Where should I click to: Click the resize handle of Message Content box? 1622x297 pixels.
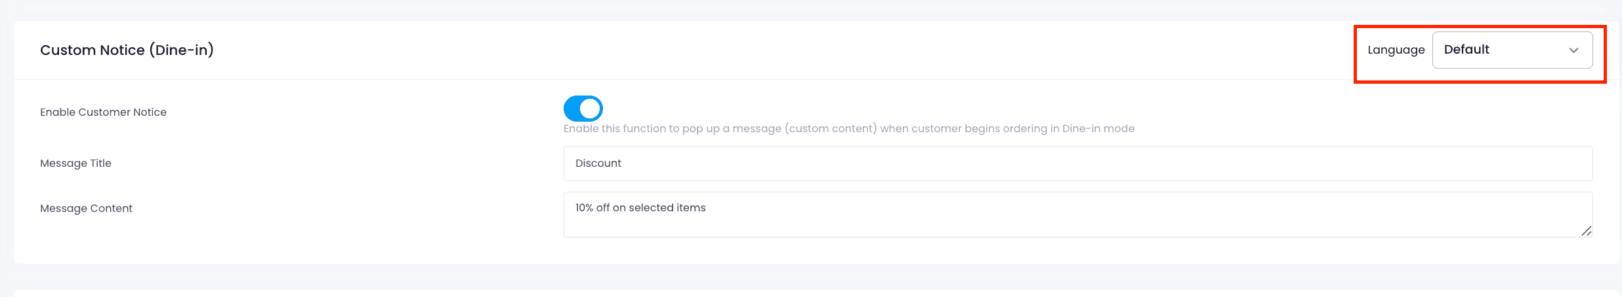[1586, 231]
